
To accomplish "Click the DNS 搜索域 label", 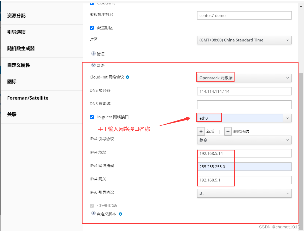I will coord(100,104).
